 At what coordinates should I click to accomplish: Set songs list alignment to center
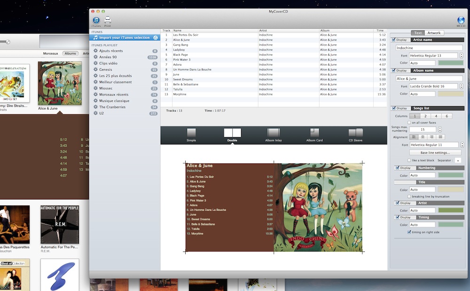coord(423,137)
